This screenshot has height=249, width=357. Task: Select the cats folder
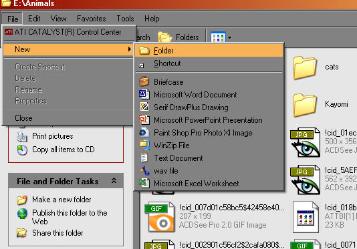click(x=305, y=68)
